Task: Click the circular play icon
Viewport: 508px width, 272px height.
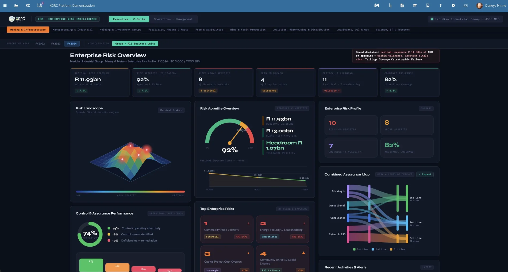Action: tap(453, 5)
